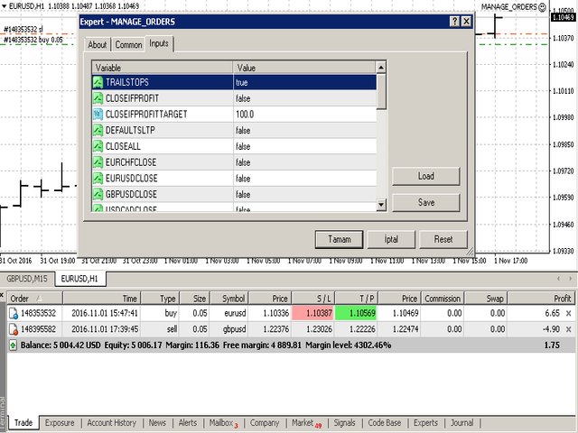This screenshot has height=433, width=578.
Task: Open the Experts tab
Action: (x=425, y=423)
